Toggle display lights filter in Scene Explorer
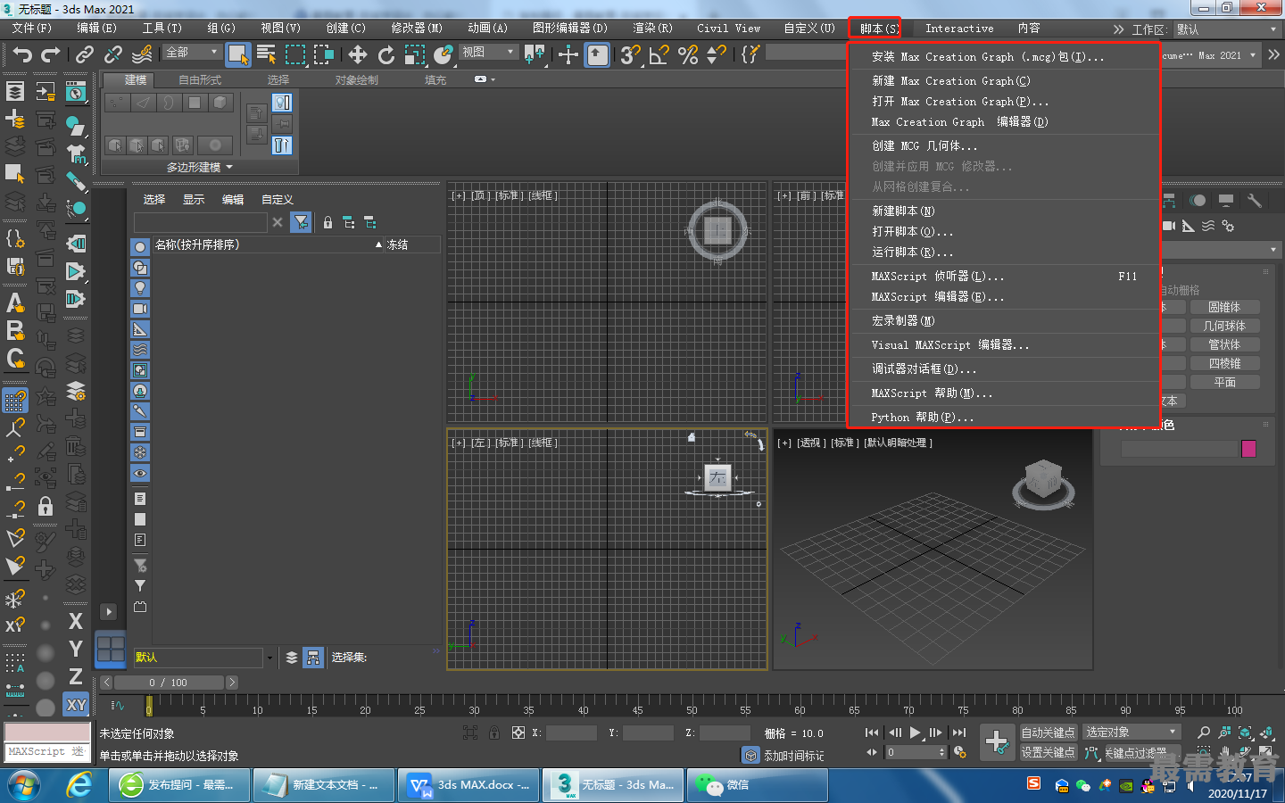The height and width of the screenshot is (803, 1285). point(140,288)
